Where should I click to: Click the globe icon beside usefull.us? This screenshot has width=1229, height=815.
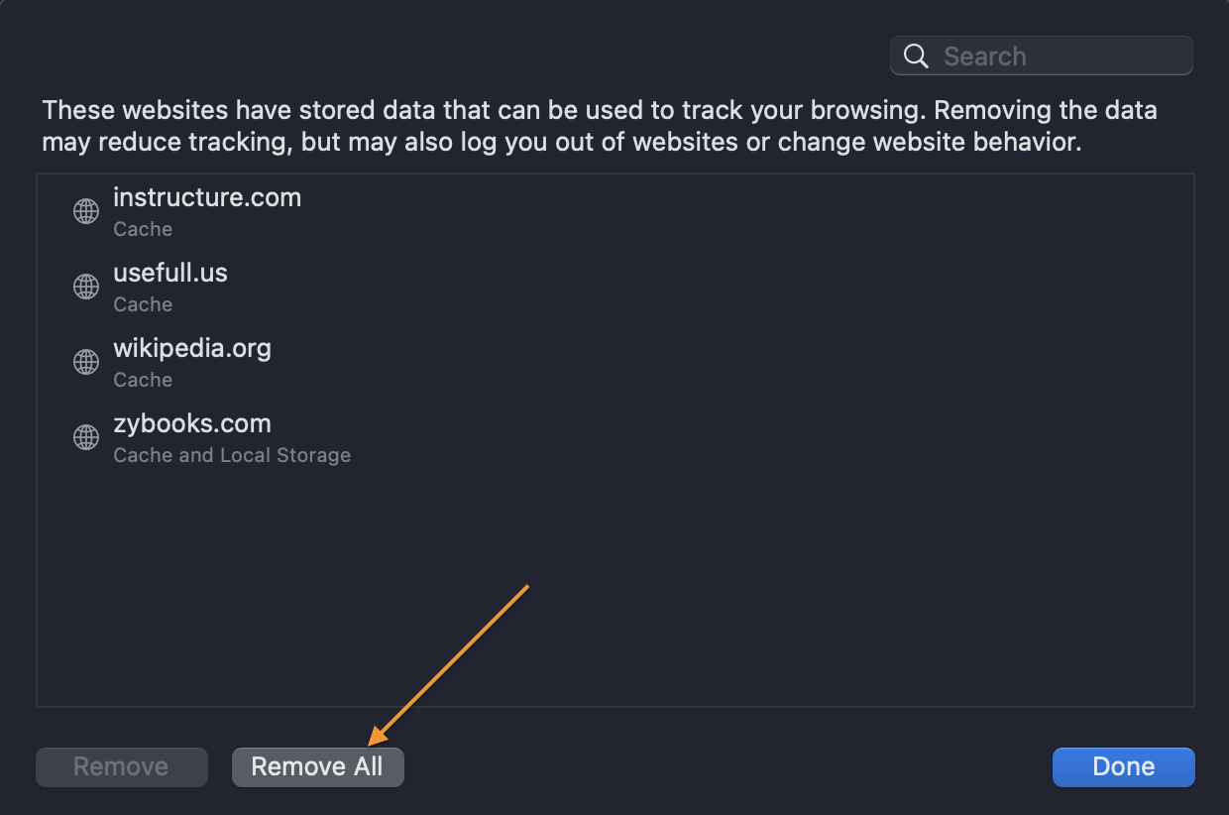coord(87,287)
